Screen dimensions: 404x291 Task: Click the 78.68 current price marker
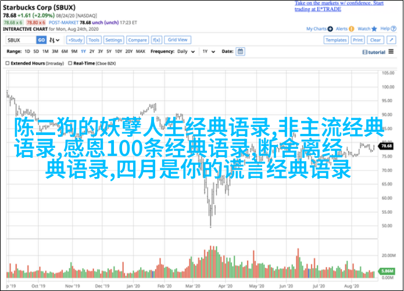point(386,146)
